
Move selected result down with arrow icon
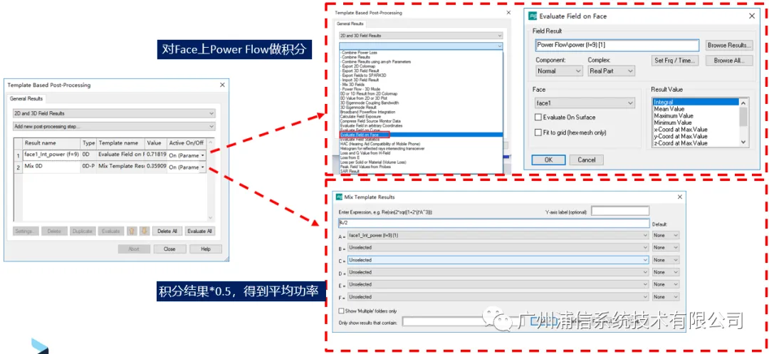(x=144, y=231)
